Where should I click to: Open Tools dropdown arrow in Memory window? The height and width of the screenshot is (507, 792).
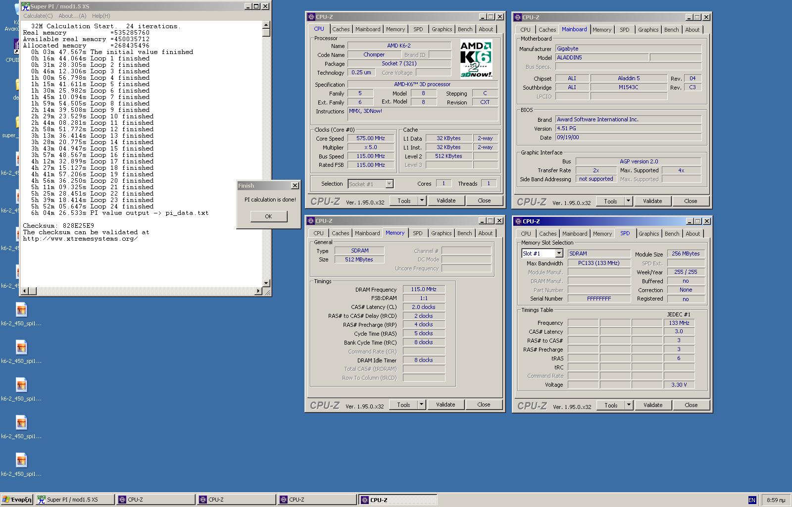tap(421, 405)
